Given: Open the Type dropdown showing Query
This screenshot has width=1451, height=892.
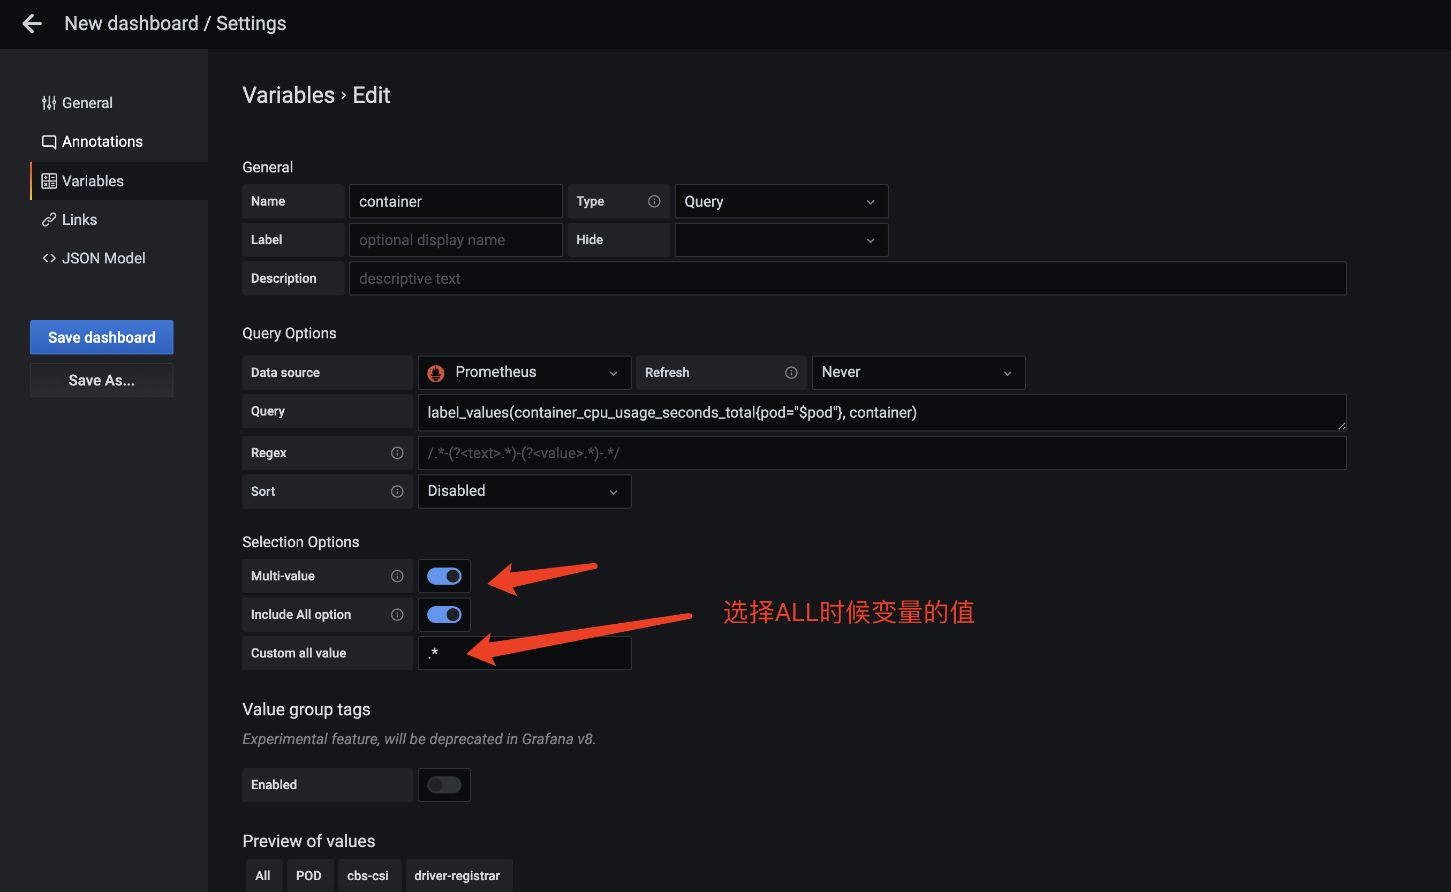Looking at the screenshot, I should tap(781, 201).
